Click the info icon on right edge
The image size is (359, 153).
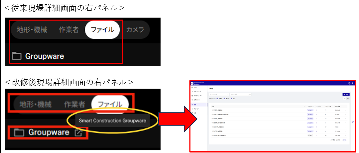click(353, 122)
